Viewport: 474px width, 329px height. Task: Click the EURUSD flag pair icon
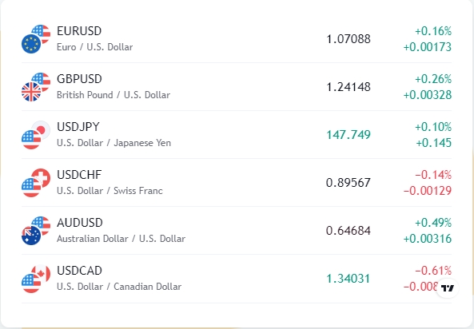[x=36, y=39]
